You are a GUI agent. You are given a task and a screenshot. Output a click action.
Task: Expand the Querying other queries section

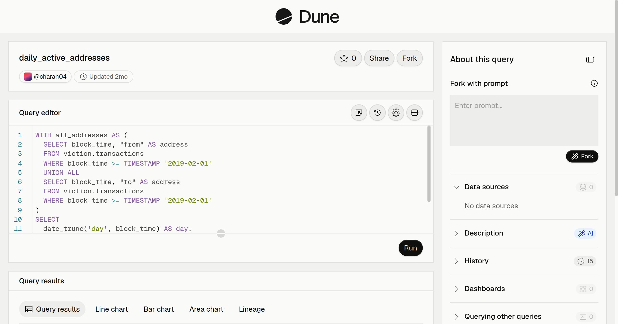pyautogui.click(x=456, y=317)
